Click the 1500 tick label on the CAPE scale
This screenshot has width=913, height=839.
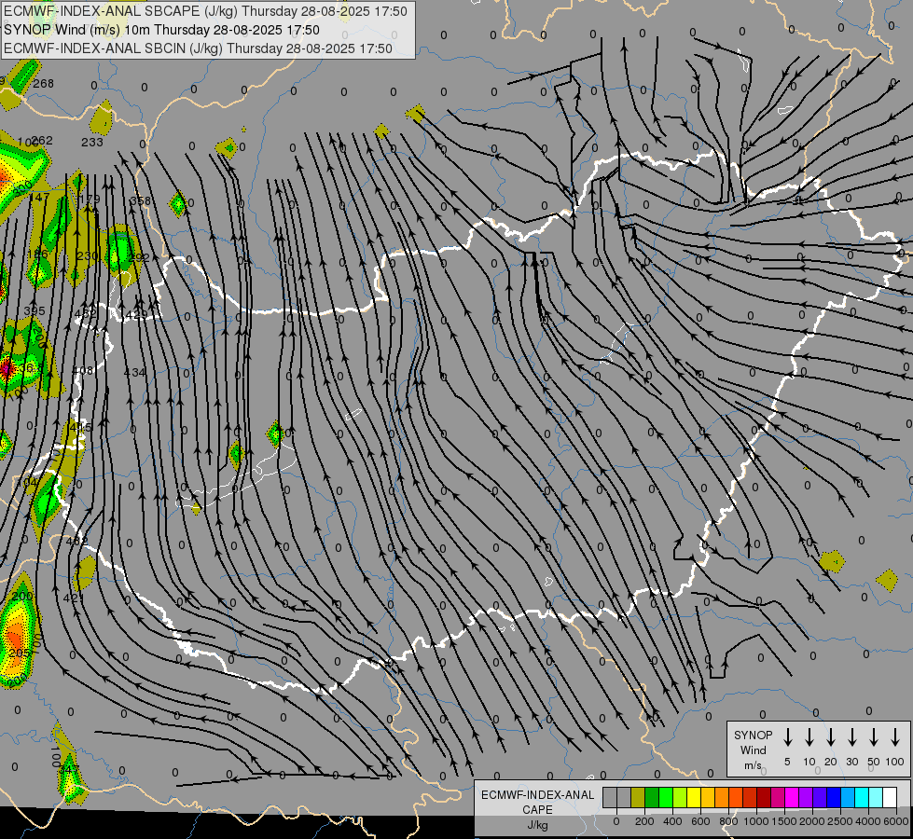click(x=783, y=821)
